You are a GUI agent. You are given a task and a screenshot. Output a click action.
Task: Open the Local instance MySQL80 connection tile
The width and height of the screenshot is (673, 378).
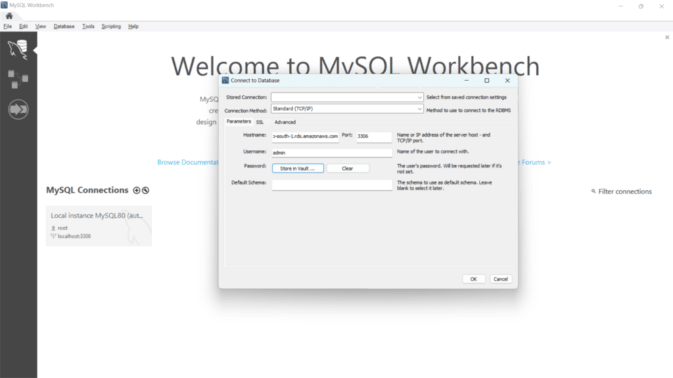(99, 226)
